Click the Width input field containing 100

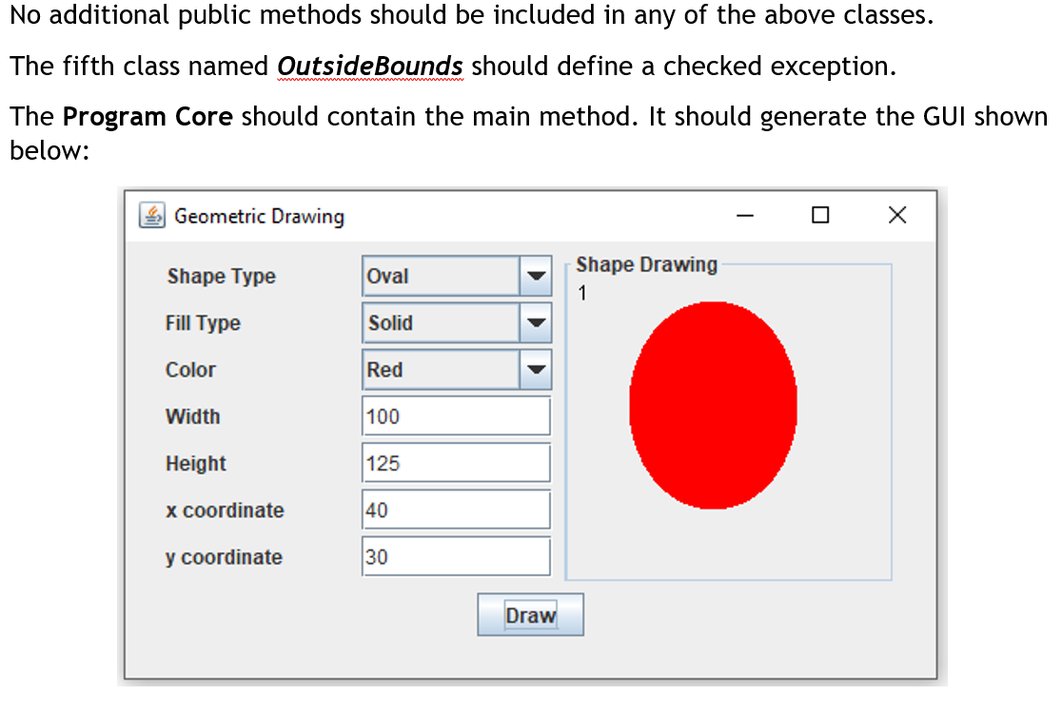(x=455, y=415)
